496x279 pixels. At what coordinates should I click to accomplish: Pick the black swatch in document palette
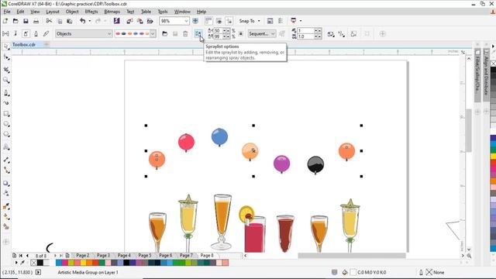click(40, 263)
